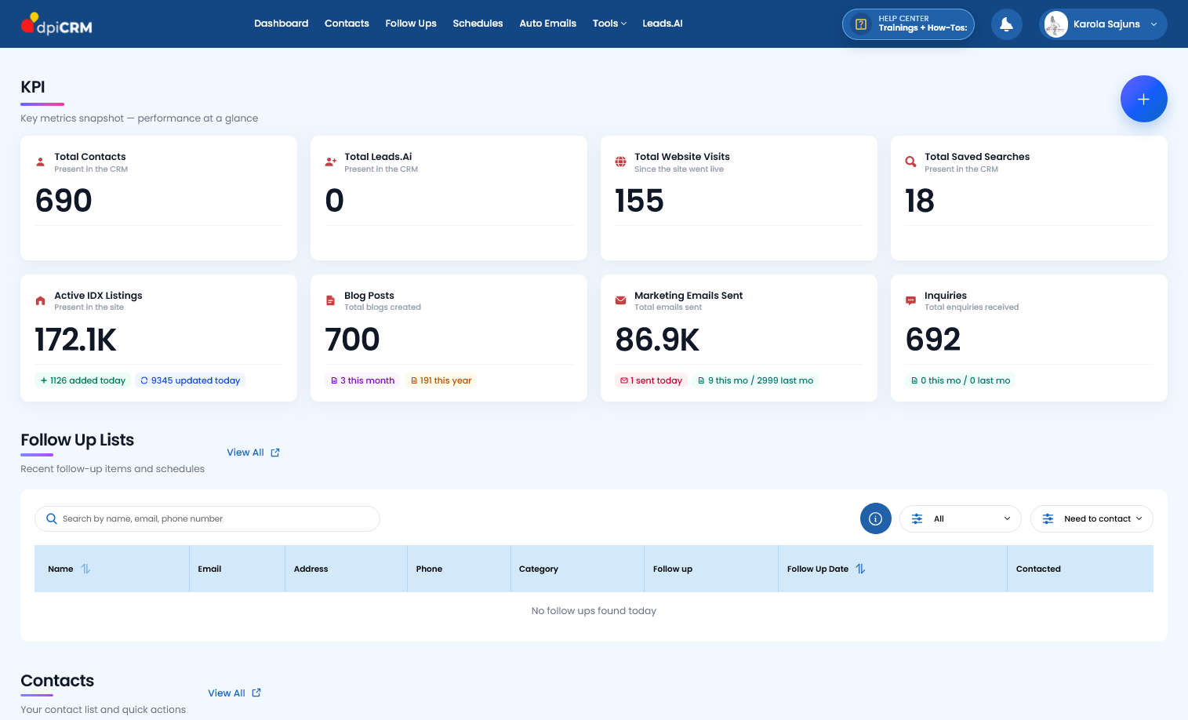Open the Tools dropdown menu
Screen dimensions: 1188x720
pos(609,24)
